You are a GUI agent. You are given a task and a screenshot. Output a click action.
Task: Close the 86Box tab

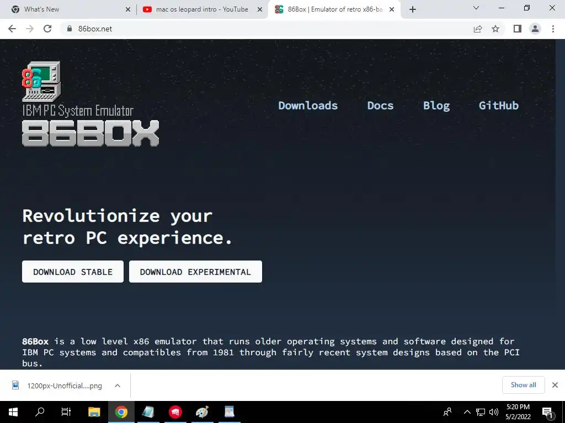point(392,9)
